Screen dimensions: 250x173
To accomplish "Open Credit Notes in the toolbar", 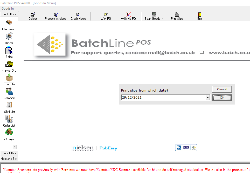I will (x=78, y=16).
